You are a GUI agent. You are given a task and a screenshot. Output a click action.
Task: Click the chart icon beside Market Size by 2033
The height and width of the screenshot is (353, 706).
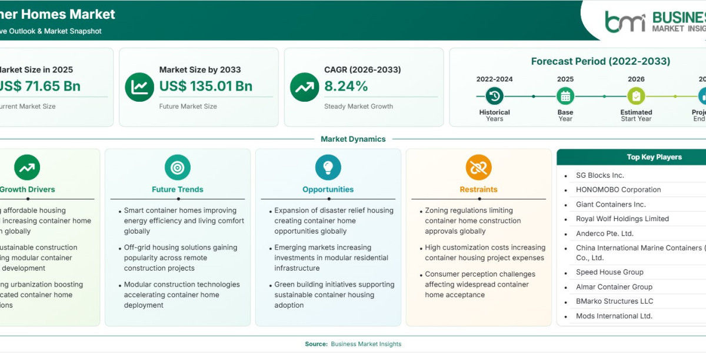(x=139, y=87)
